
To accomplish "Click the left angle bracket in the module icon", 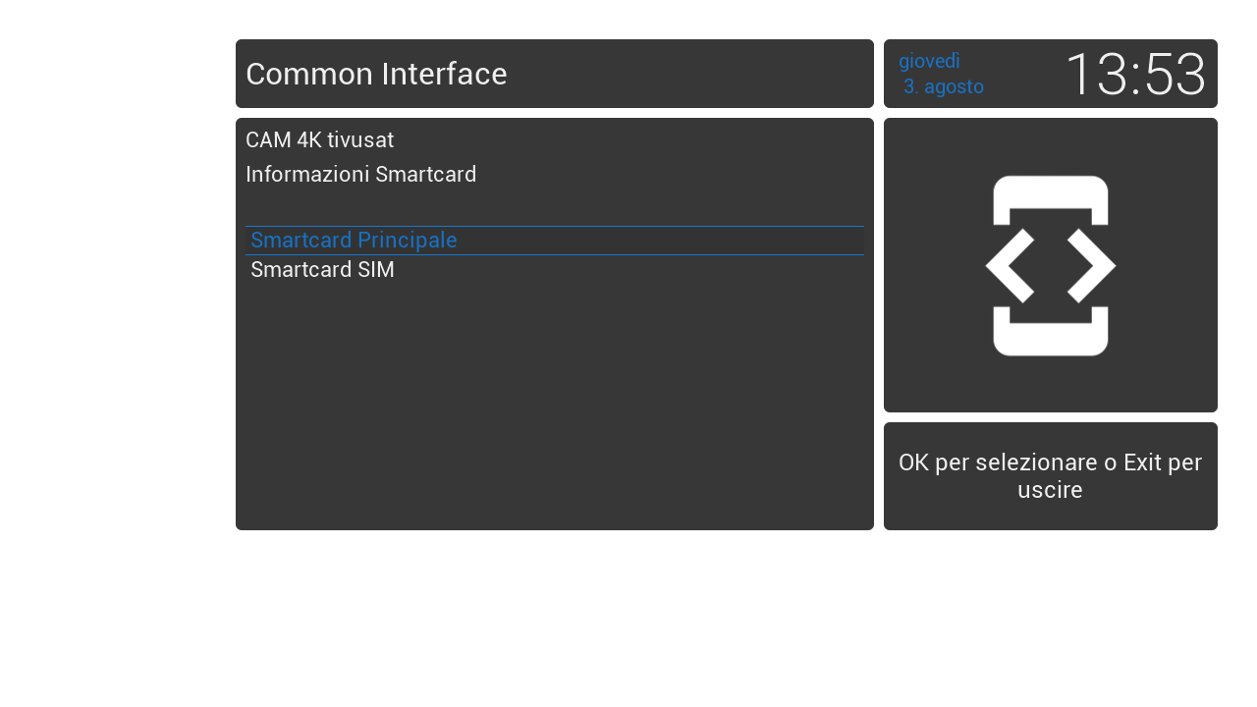I will [1010, 265].
